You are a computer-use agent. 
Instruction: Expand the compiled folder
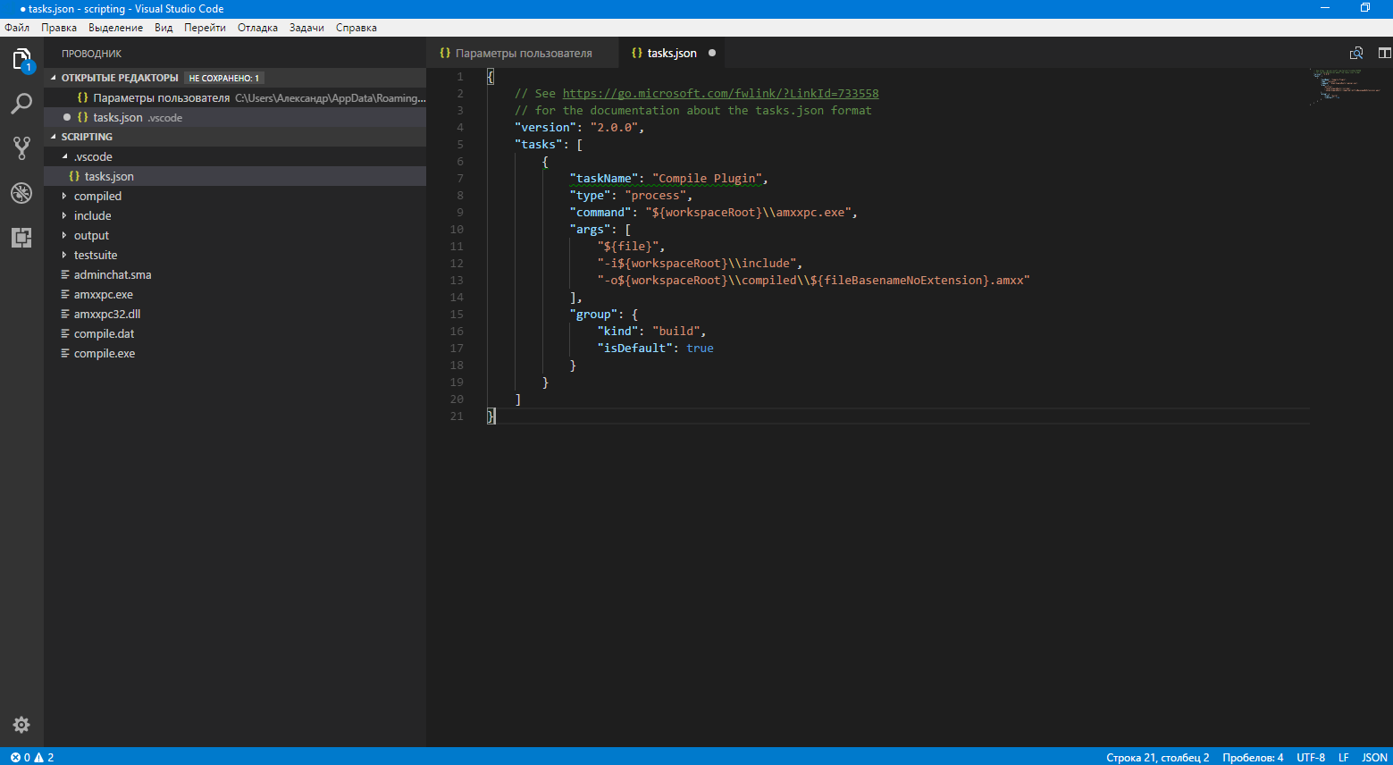tap(235, 196)
